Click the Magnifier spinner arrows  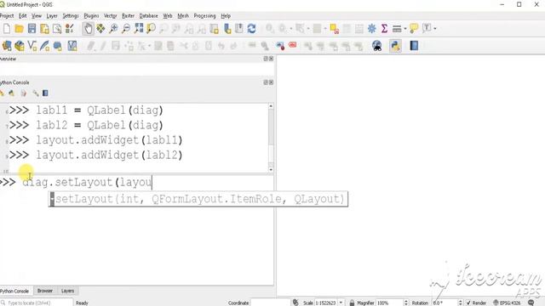tap(405, 303)
